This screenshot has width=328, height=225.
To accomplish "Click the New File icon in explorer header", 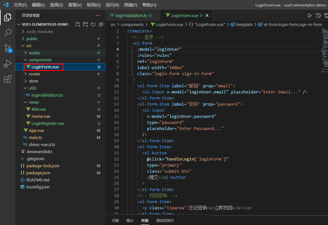I will (x=78, y=24).
